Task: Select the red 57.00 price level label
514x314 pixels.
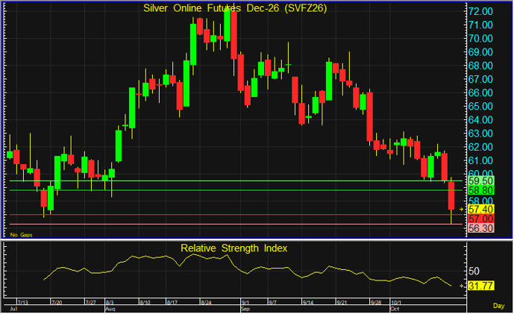Action: [480, 219]
